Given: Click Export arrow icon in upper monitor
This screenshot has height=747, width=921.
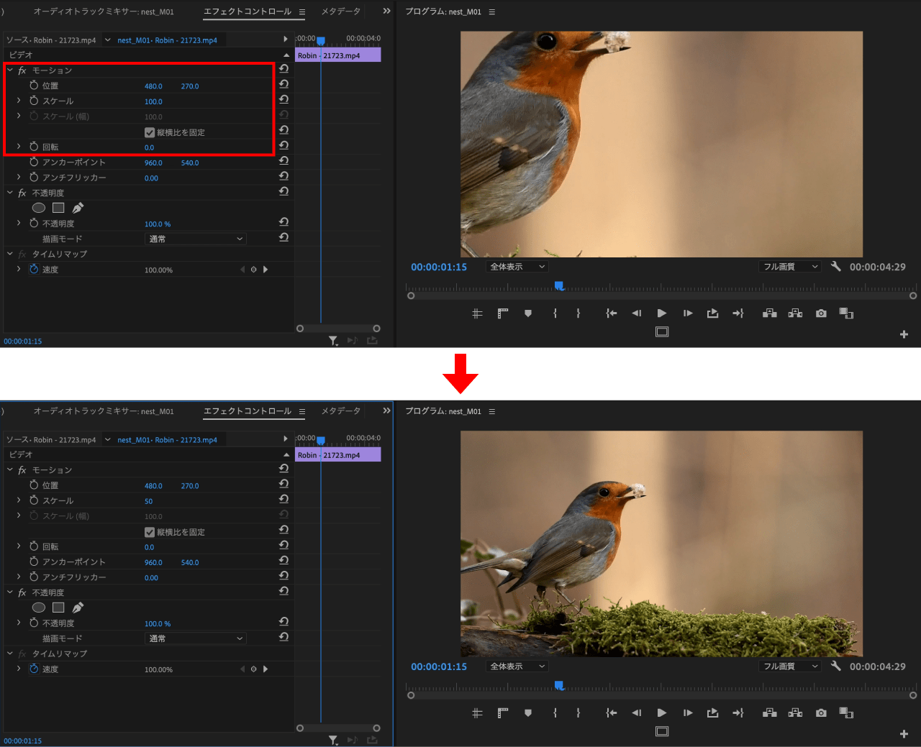Looking at the screenshot, I should click(x=712, y=313).
